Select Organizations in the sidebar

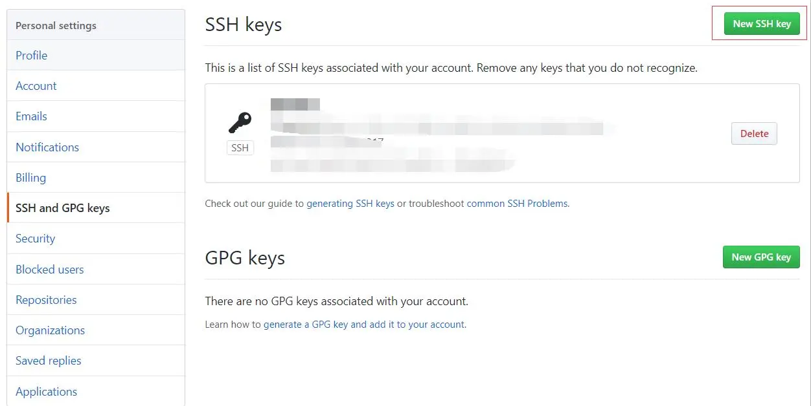96,330
